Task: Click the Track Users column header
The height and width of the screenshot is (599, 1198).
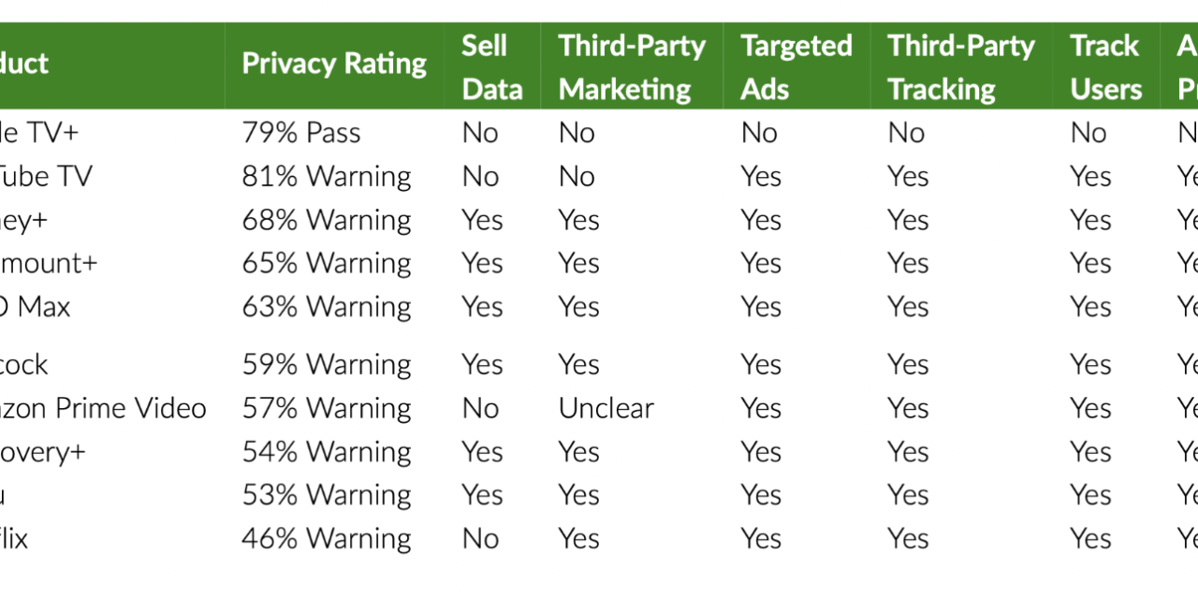Action: [1106, 67]
